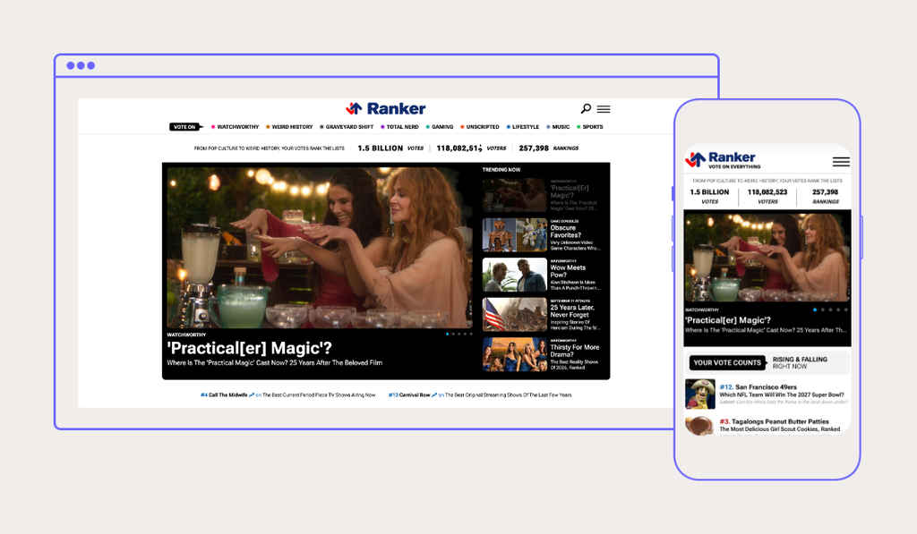Click the large hero image on desktop

(x=320, y=248)
